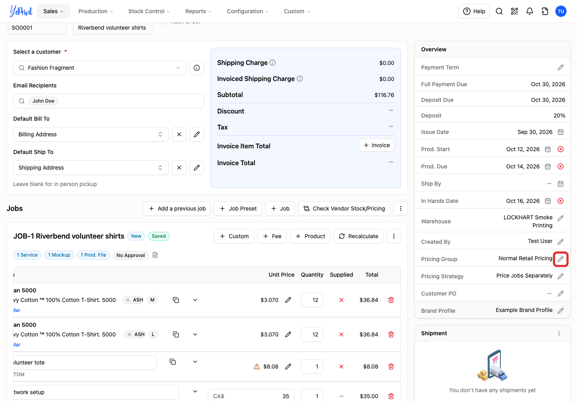Click the customer info icon
The width and height of the screenshot is (577, 401).
coord(197,68)
